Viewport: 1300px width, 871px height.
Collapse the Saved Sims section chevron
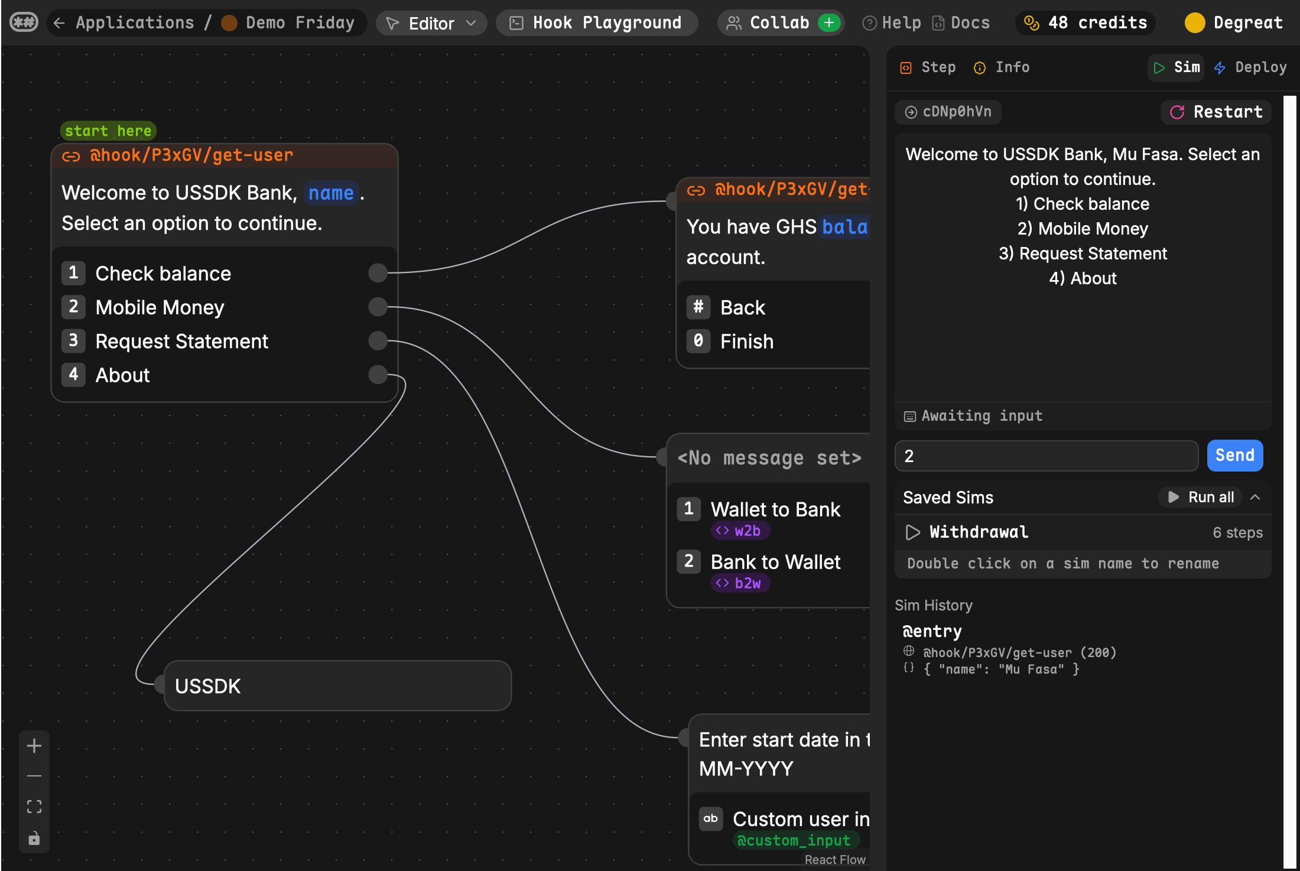(1255, 497)
